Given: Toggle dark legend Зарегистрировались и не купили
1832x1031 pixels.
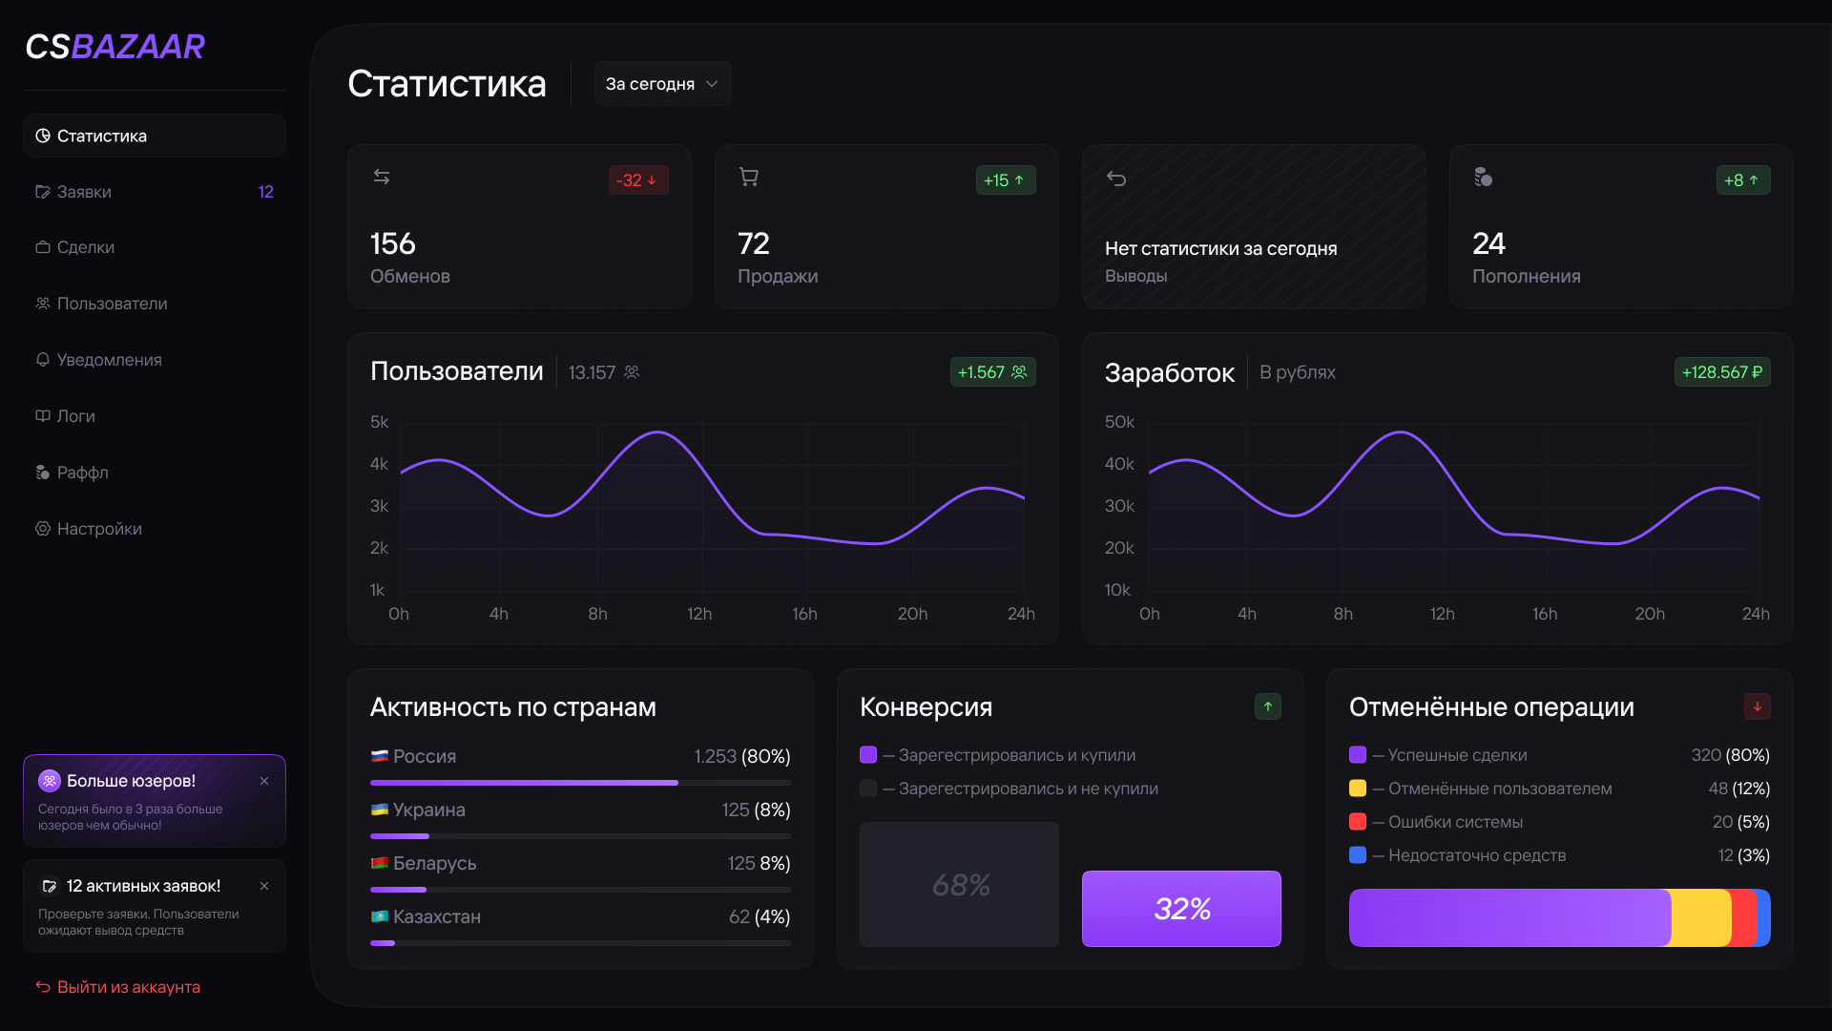Looking at the screenshot, I should tap(868, 789).
